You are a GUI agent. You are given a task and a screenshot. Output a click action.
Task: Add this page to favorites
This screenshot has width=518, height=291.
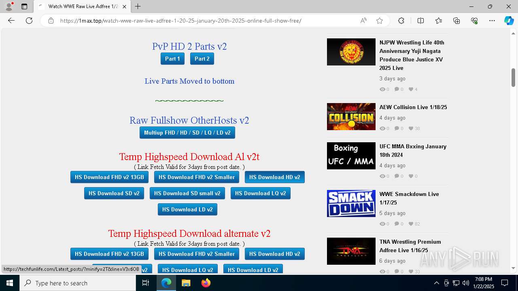tap(380, 21)
